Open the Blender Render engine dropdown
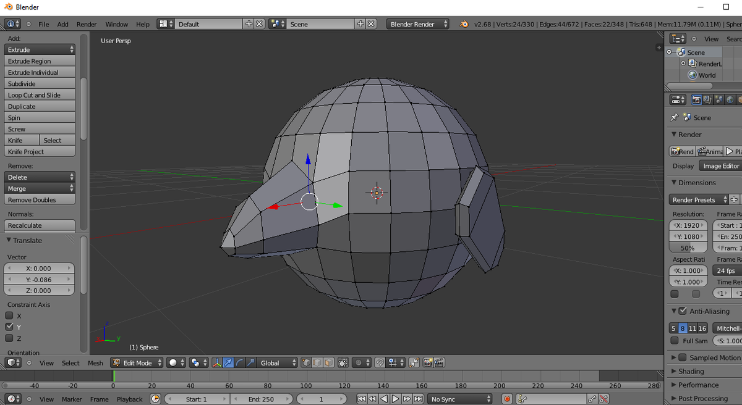Viewport: 742px width, 405px height. tap(419, 24)
